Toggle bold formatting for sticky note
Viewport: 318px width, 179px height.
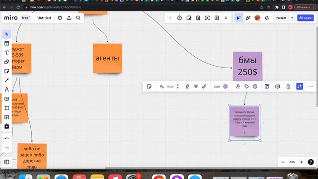point(187,87)
